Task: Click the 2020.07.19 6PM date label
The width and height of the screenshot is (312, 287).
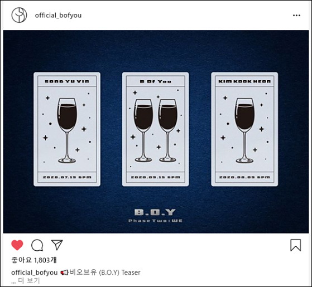Action: tap(67, 177)
